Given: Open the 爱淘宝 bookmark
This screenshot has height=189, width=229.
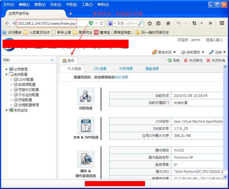Looking at the screenshot, I should [113, 32].
